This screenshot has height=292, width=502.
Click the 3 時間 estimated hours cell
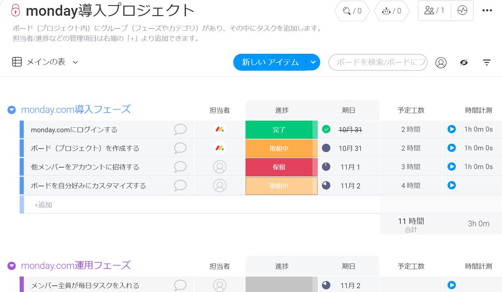click(411, 167)
